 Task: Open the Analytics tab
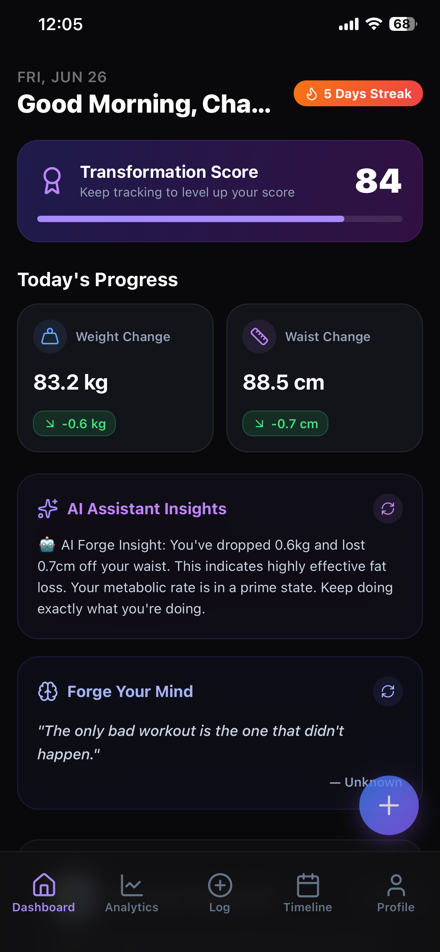(x=132, y=893)
